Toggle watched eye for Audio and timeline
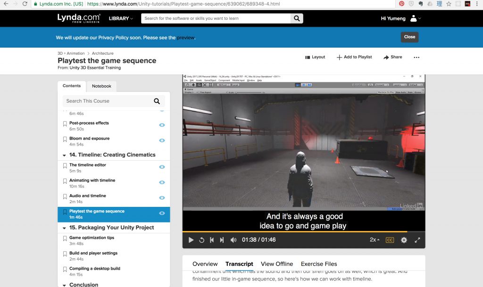483x287 pixels. pyautogui.click(x=162, y=197)
